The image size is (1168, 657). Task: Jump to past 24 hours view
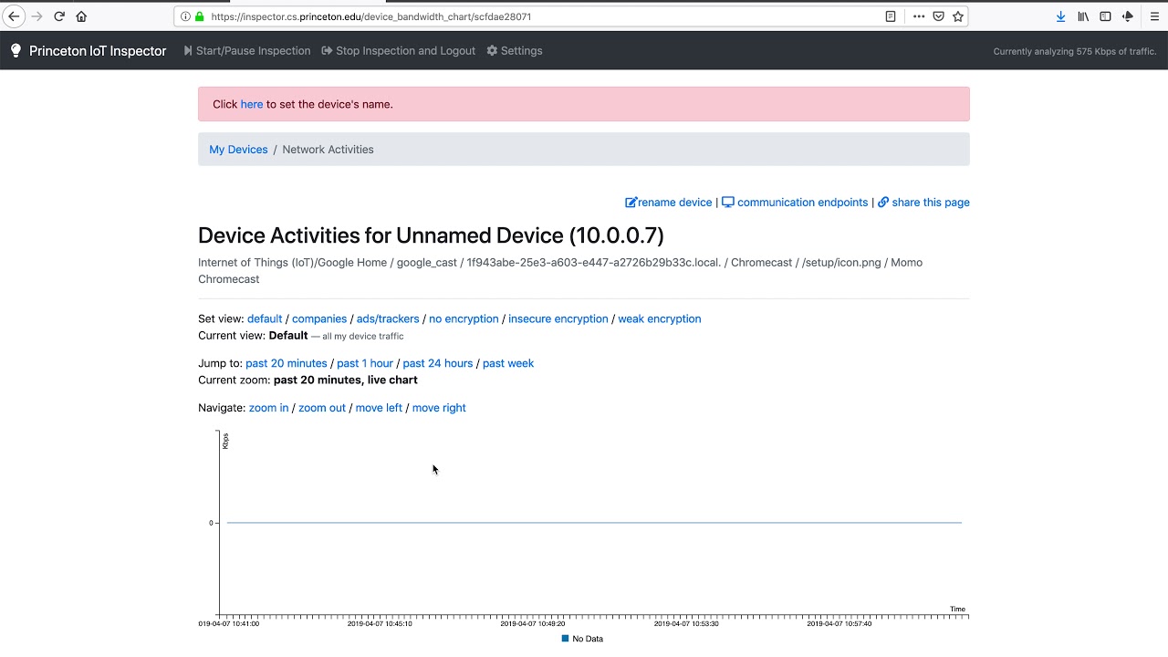pyautogui.click(x=438, y=362)
